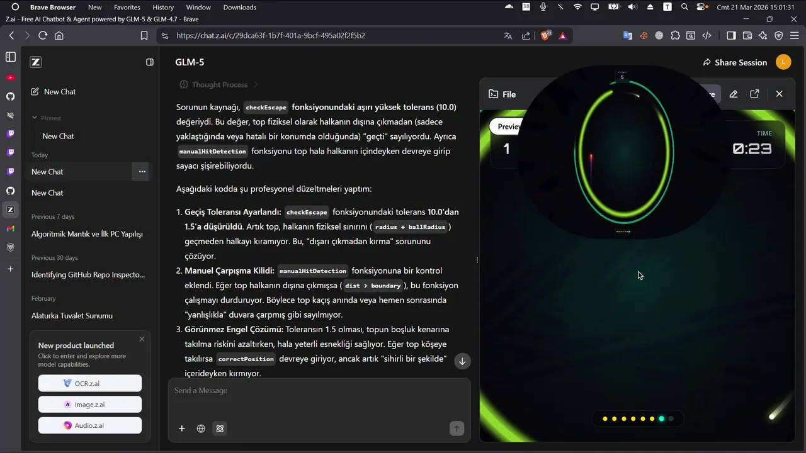The width and height of the screenshot is (806, 453).
Task: Click the Z.ai logo
Action: tap(36, 62)
